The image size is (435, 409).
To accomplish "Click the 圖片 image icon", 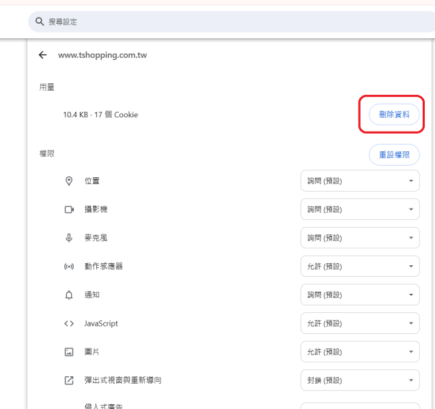I will (69, 352).
